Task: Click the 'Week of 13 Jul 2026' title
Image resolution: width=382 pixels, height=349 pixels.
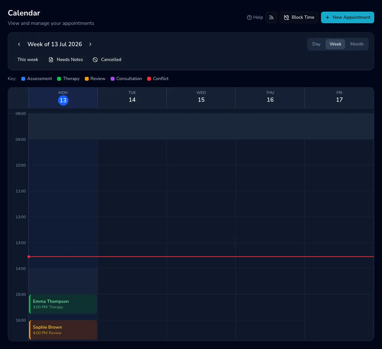Action: pos(55,44)
